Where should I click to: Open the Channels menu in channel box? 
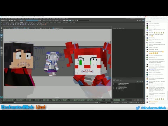click(114, 28)
